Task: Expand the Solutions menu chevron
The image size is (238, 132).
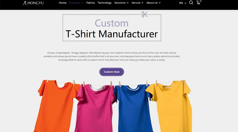Action: [127, 3]
